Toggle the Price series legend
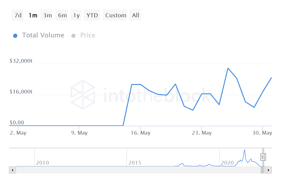Viewport: 281px width, 187px height. coord(88,35)
